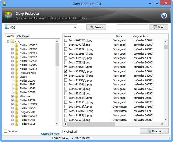Uncheck Icon.50088[1].png checkbox
The width and height of the screenshot is (173, 142).
[66, 67]
